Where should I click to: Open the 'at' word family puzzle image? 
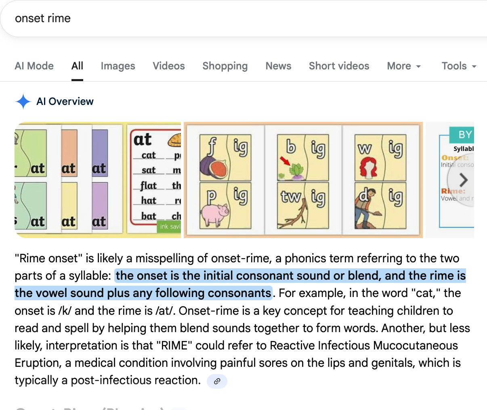click(x=69, y=180)
